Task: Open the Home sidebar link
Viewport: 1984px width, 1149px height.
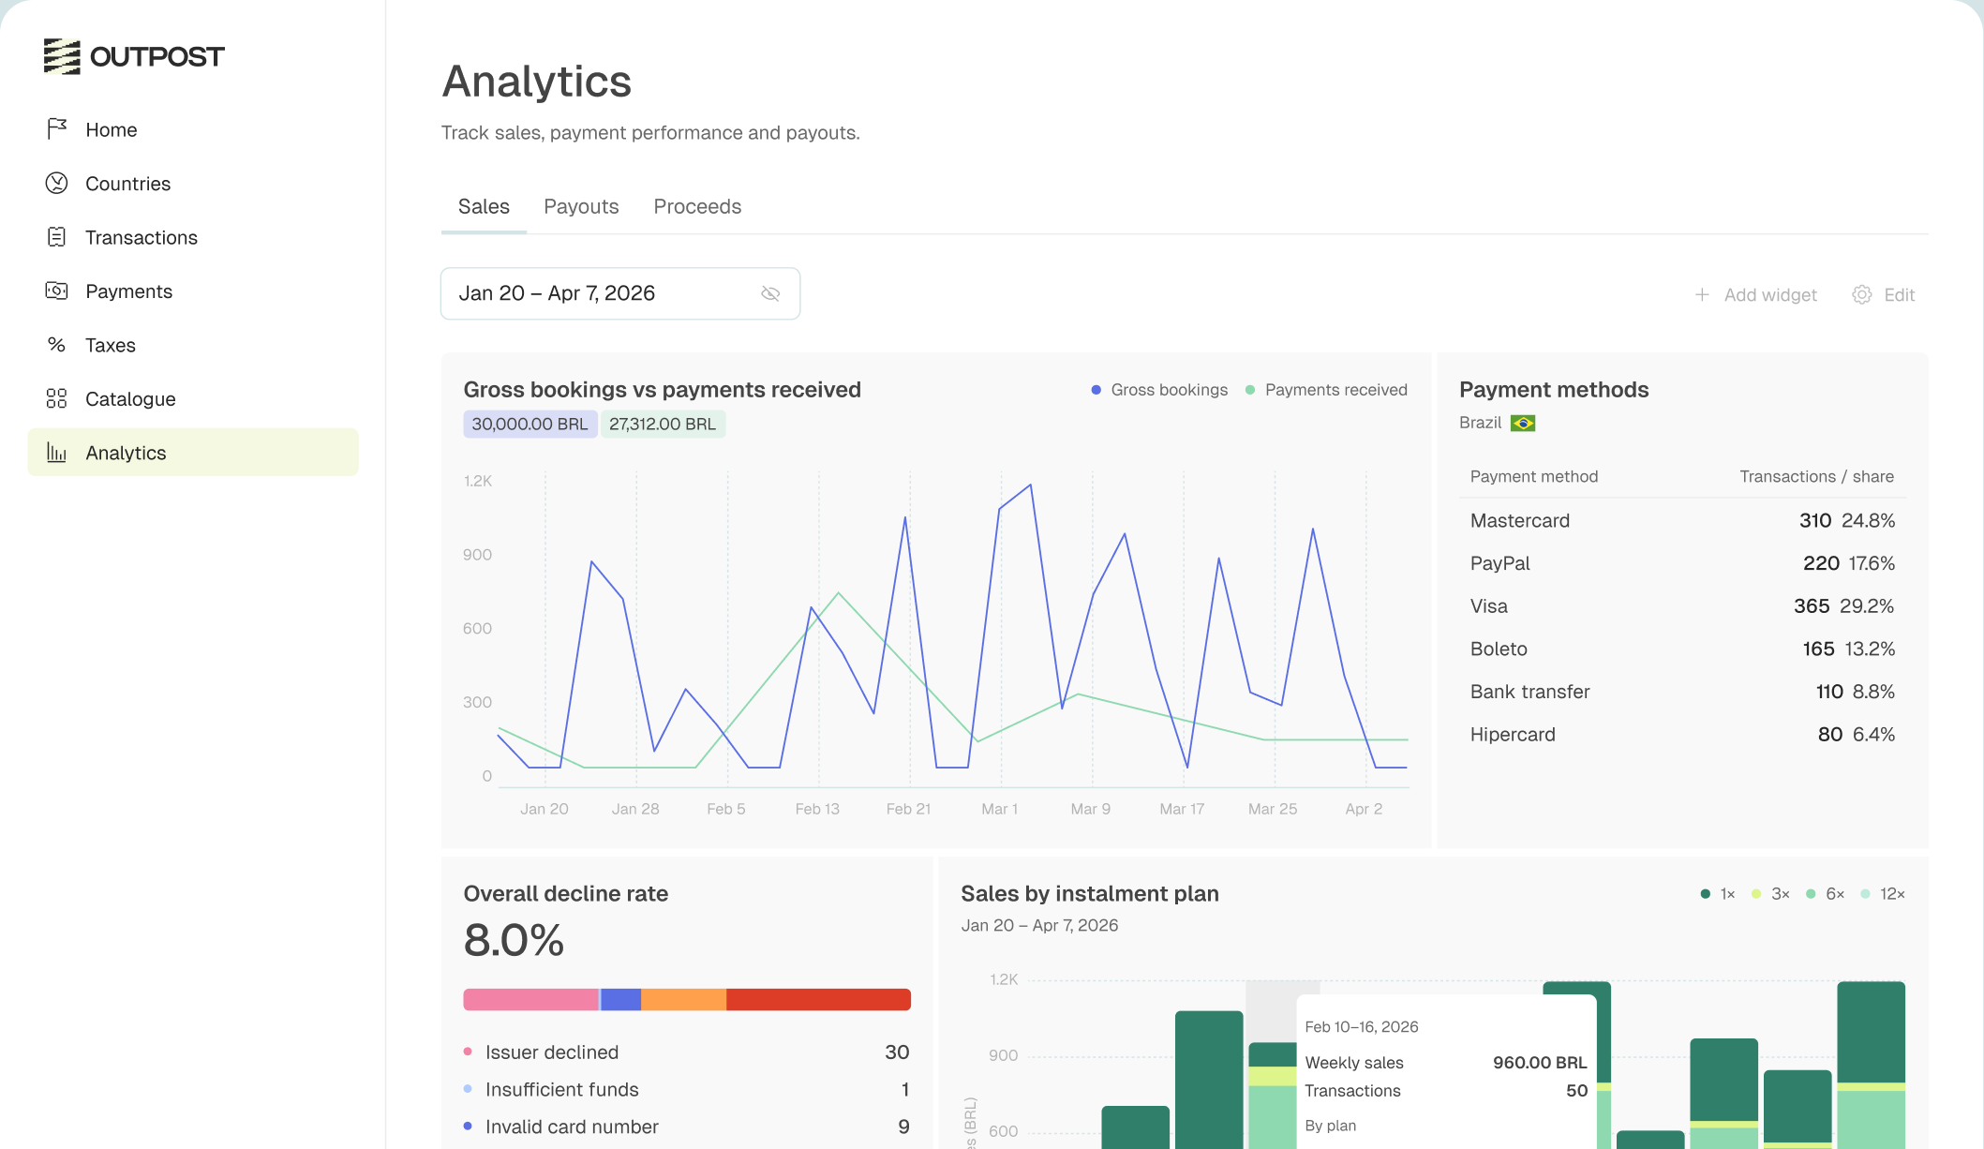Action: [193, 129]
